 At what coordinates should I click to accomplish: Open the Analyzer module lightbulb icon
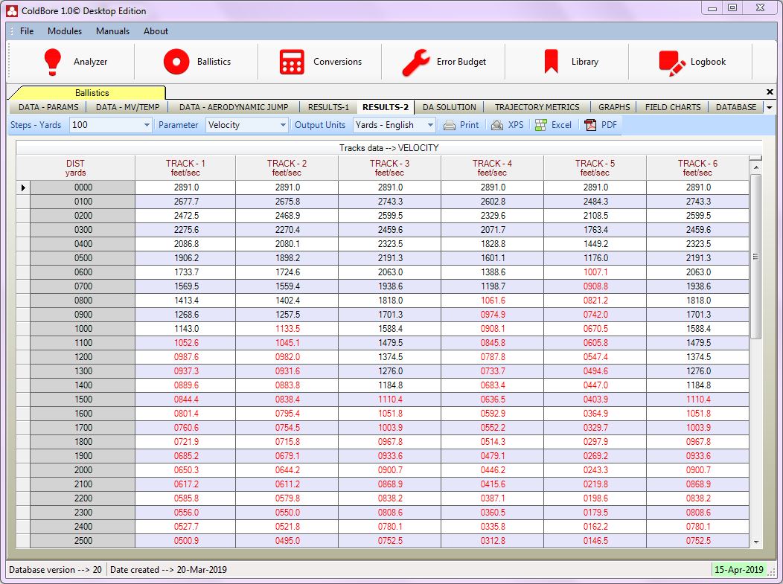click(52, 62)
